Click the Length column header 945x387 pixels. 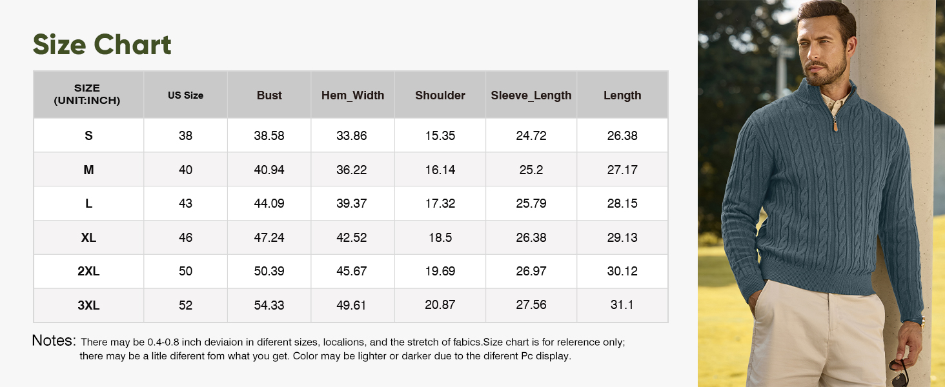click(622, 95)
